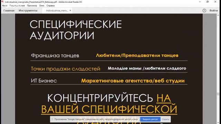221x124 pixels.
Task: Click the 'Франшиза танцев' text
Action: click(55, 55)
